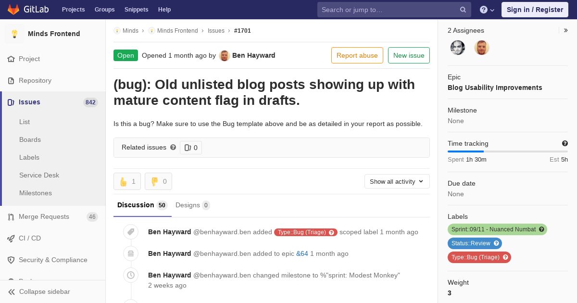Switch to the Discussion tab

pyautogui.click(x=142, y=205)
